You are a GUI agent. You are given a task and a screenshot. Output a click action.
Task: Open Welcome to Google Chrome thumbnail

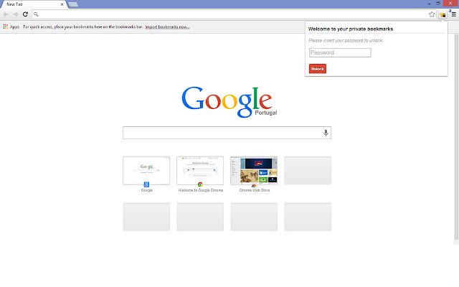tap(200, 171)
